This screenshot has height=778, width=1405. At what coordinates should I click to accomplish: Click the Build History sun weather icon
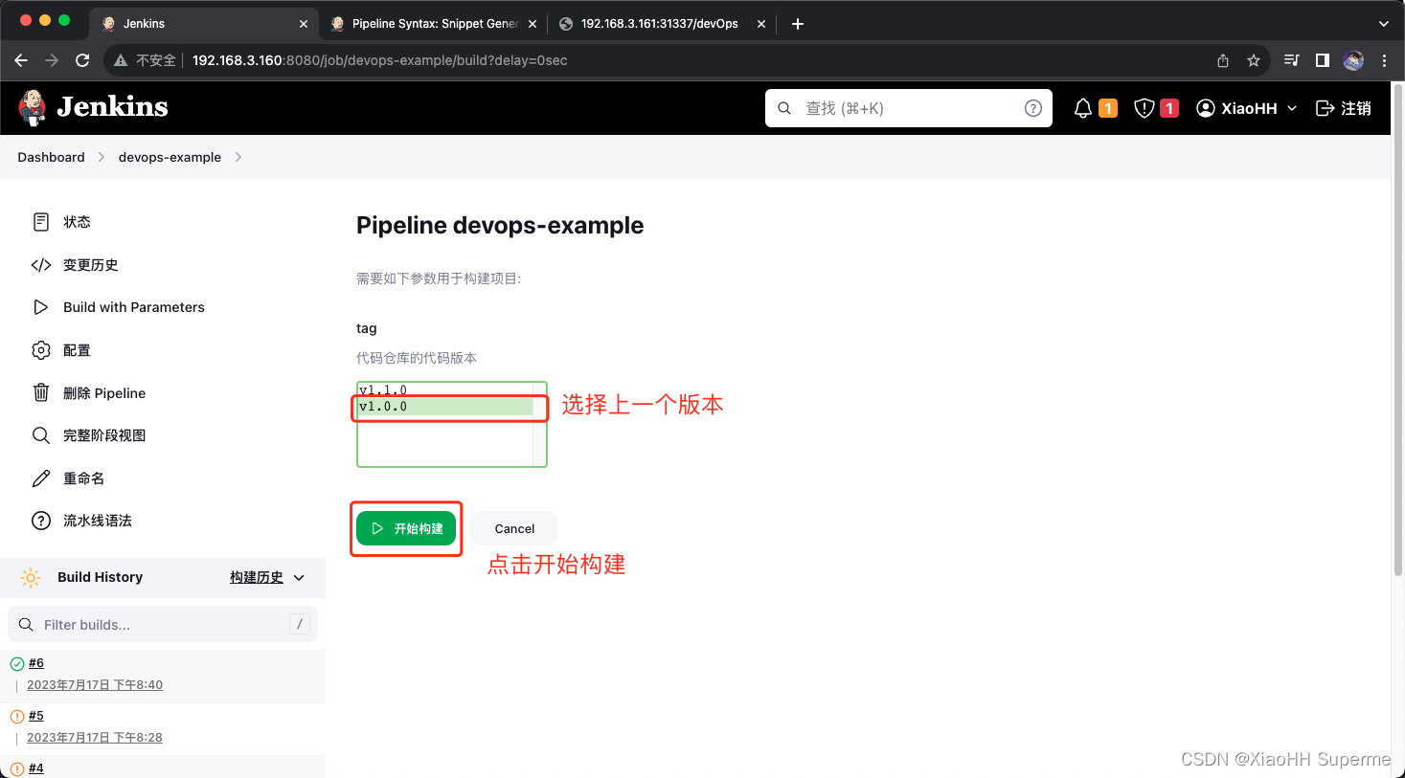pyautogui.click(x=31, y=577)
